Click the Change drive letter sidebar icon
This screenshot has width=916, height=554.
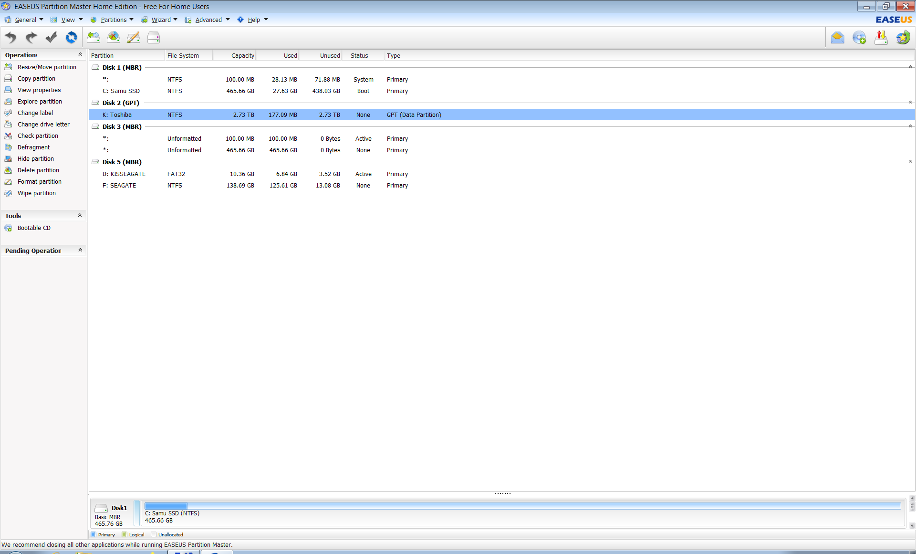(8, 124)
